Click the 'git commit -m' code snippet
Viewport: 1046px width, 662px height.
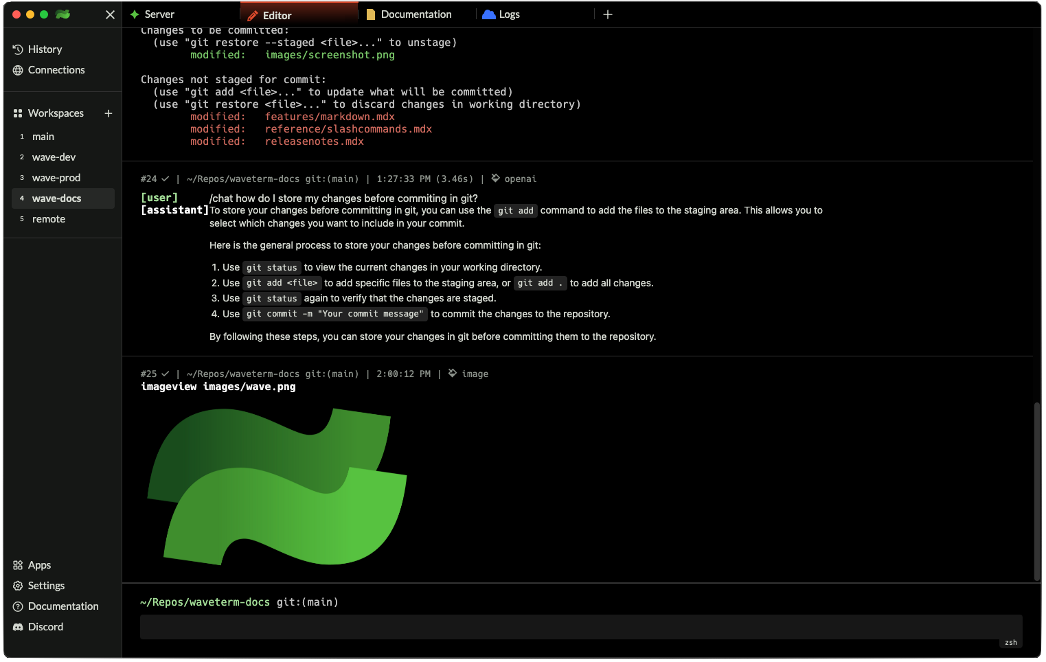pos(335,314)
